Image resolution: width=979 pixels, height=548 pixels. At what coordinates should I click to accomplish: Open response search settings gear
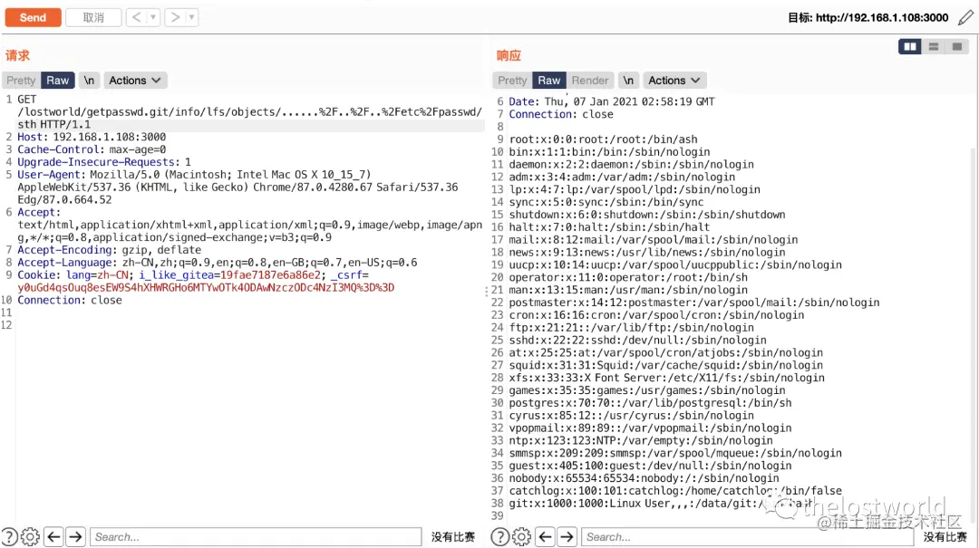click(521, 537)
